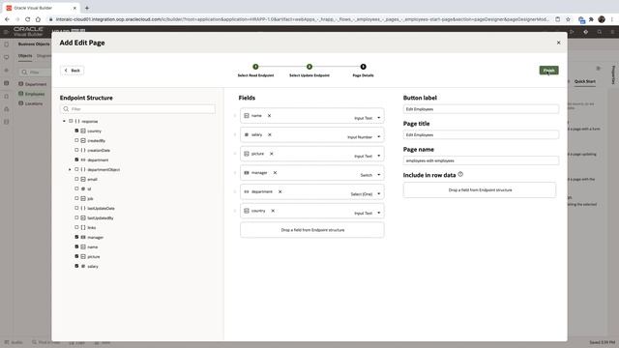Open the browser home page
Screen dimensions: 619x348
click(38, 19)
